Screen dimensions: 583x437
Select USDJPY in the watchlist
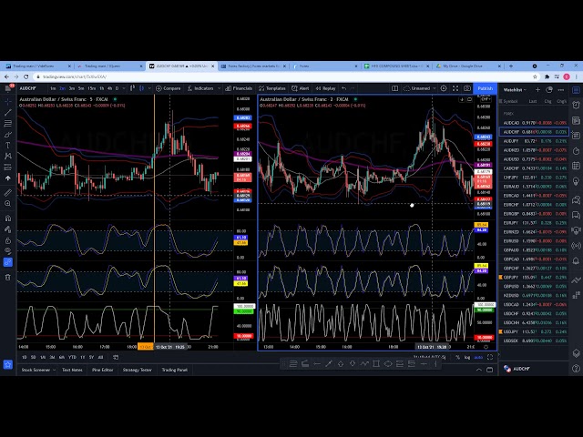(x=535, y=331)
